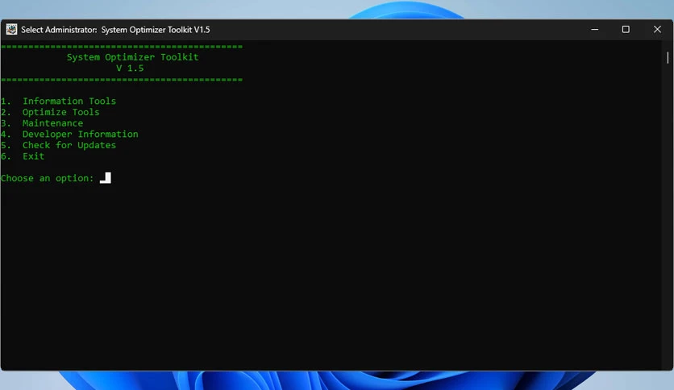Click the blinking cursor after the prompt
This screenshot has height=390, width=674.
tap(106, 178)
